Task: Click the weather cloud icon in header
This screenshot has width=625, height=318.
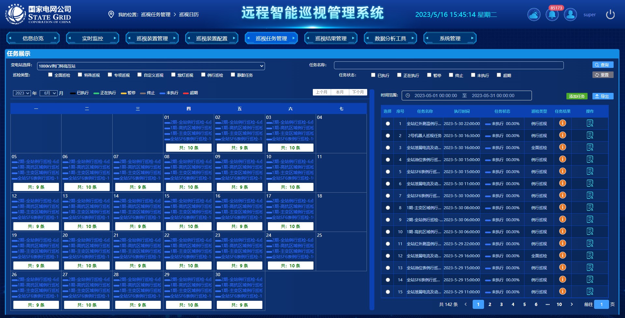Action: [534, 15]
